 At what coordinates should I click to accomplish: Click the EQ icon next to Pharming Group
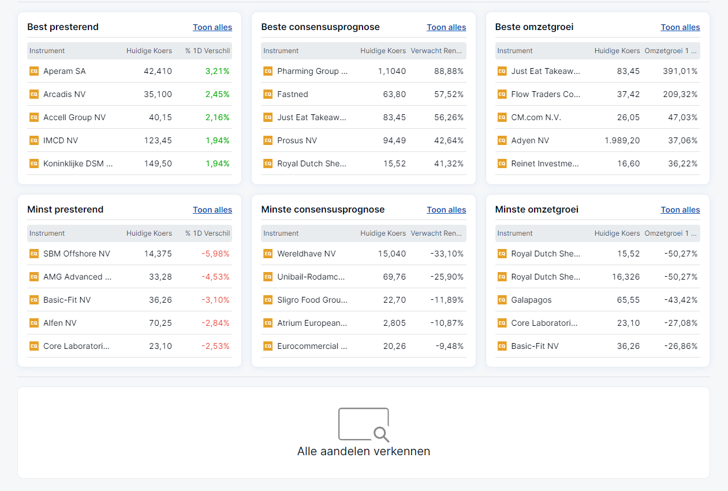[268, 71]
